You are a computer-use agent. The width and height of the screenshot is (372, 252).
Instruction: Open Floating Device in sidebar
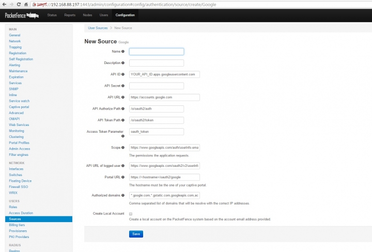coord(20,181)
